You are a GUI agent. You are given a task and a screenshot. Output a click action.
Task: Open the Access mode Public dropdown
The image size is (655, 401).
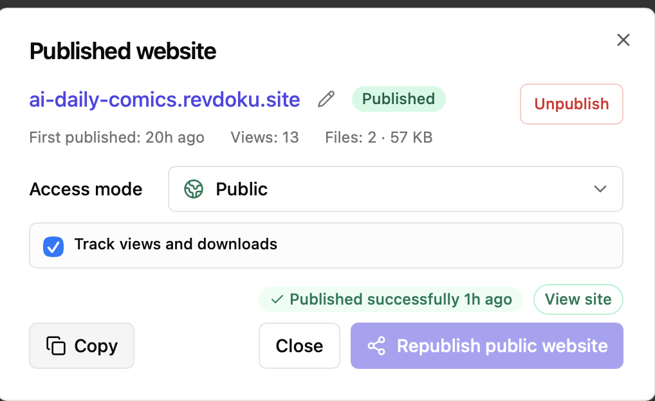coord(395,189)
